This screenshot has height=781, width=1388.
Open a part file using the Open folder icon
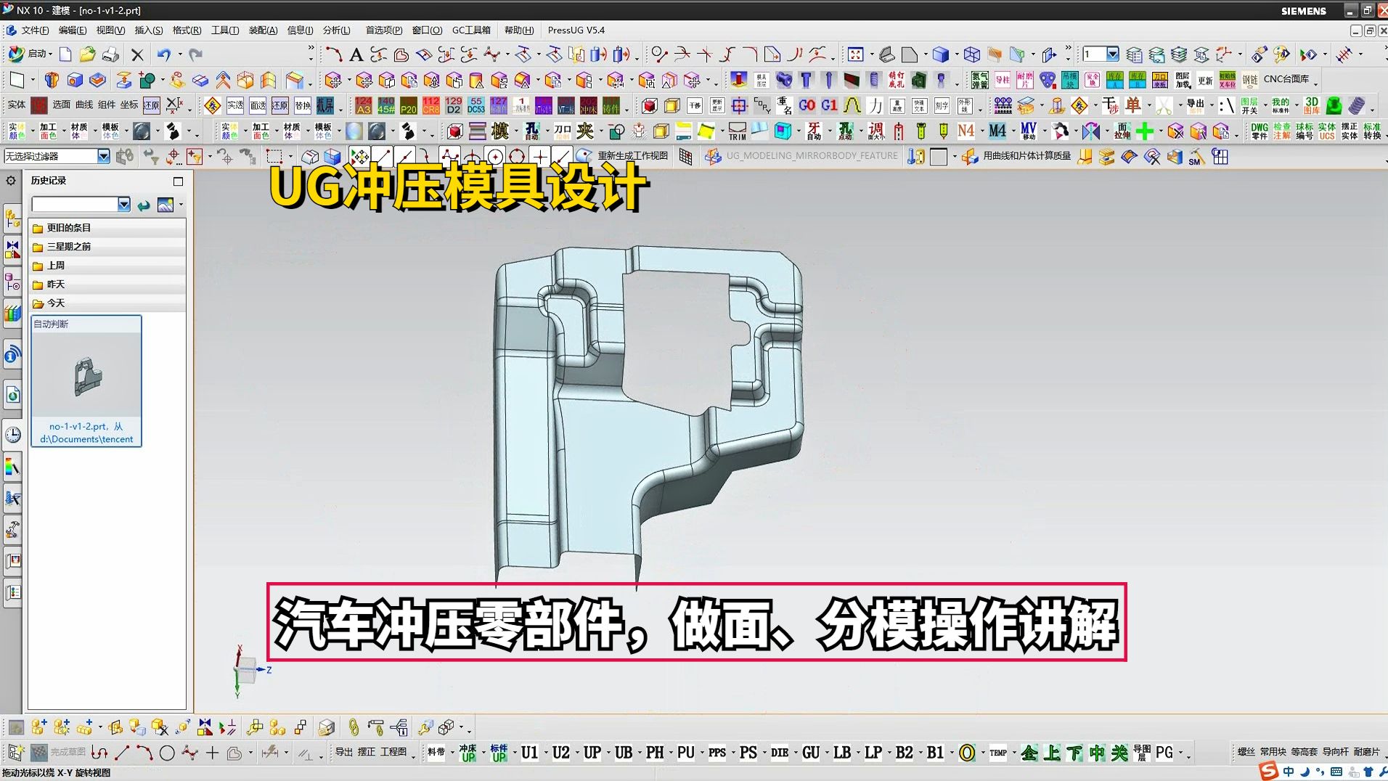click(89, 54)
